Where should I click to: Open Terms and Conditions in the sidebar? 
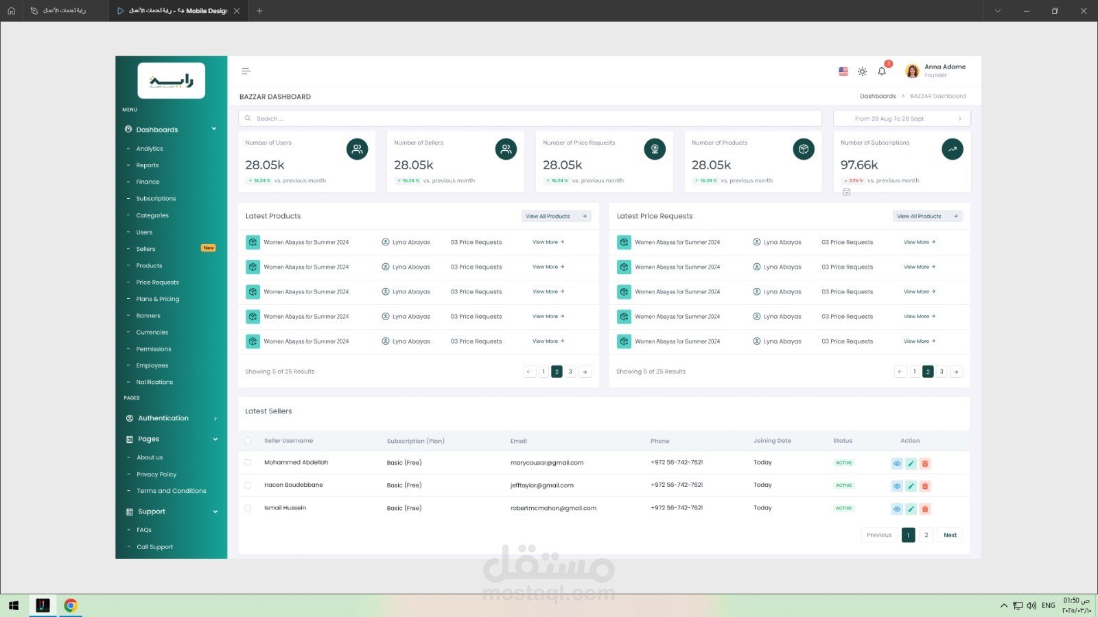[x=172, y=491]
